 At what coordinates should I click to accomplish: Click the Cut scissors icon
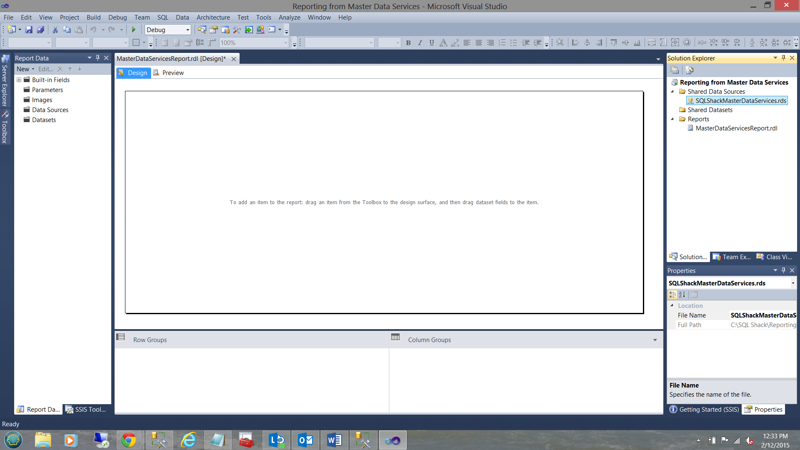pos(55,30)
